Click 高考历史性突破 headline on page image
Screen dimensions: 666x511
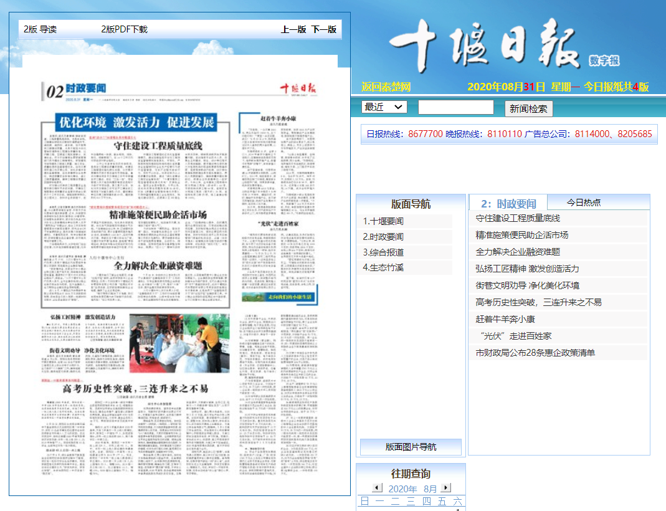coord(135,389)
